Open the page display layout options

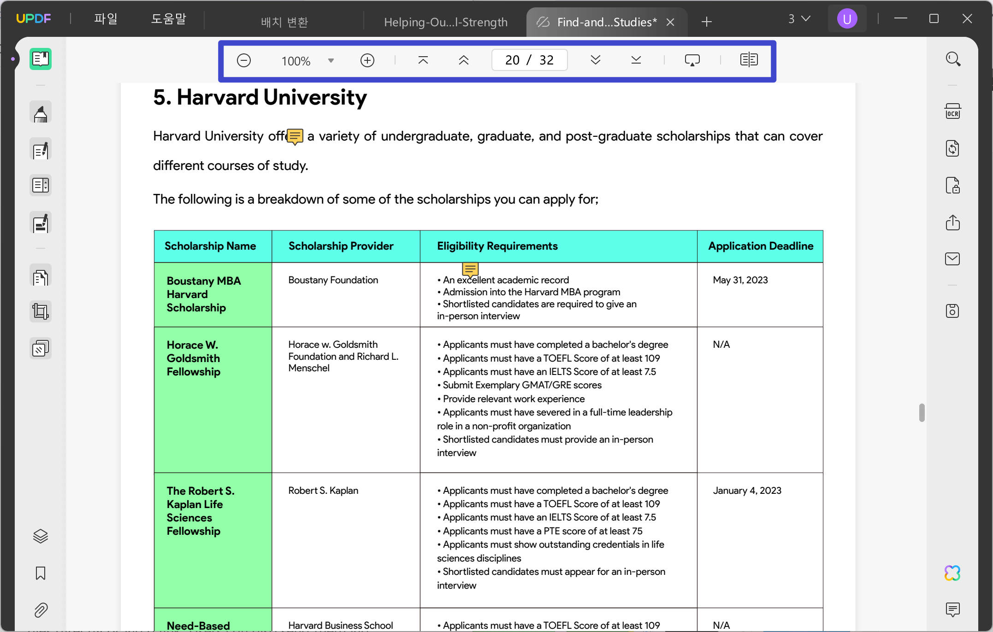coord(749,60)
